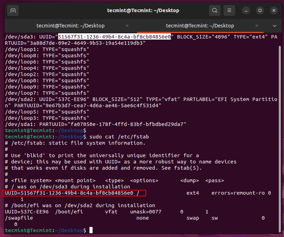Click the "errors=remount-ro" option text
The image size is (284, 237).
point(238,193)
